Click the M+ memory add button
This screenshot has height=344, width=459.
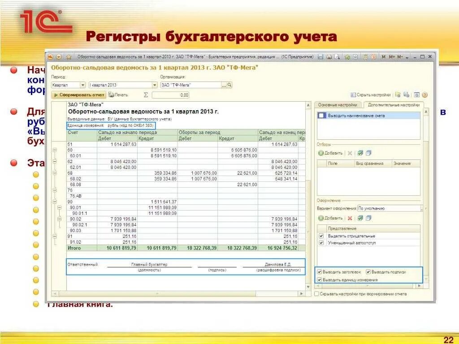(392, 57)
